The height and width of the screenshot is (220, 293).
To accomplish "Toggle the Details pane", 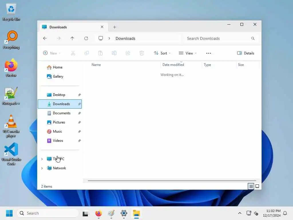I will tap(246, 53).
